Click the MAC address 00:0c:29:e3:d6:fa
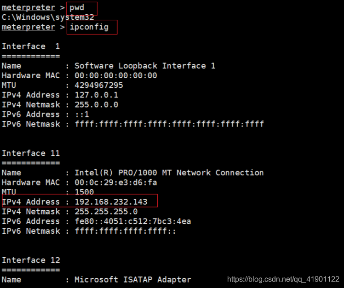This screenshot has height=288, width=344. pyautogui.click(x=116, y=182)
